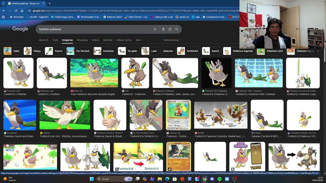Viewport: 326px width, 183px height.
Task: Clear the search box with the X icon
Action: (x=155, y=29)
